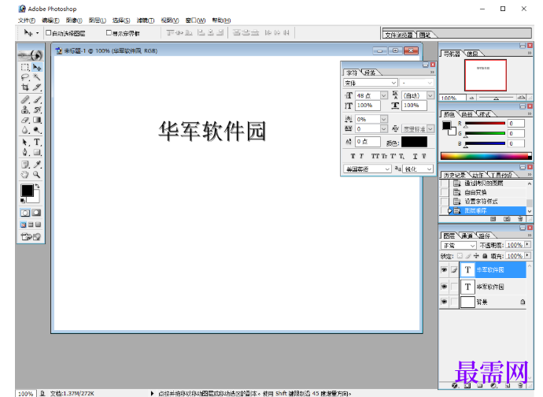Screen dimensions: 543x397
Task: Switch to the Swatches tab
Action: pyautogui.click(x=467, y=114)
